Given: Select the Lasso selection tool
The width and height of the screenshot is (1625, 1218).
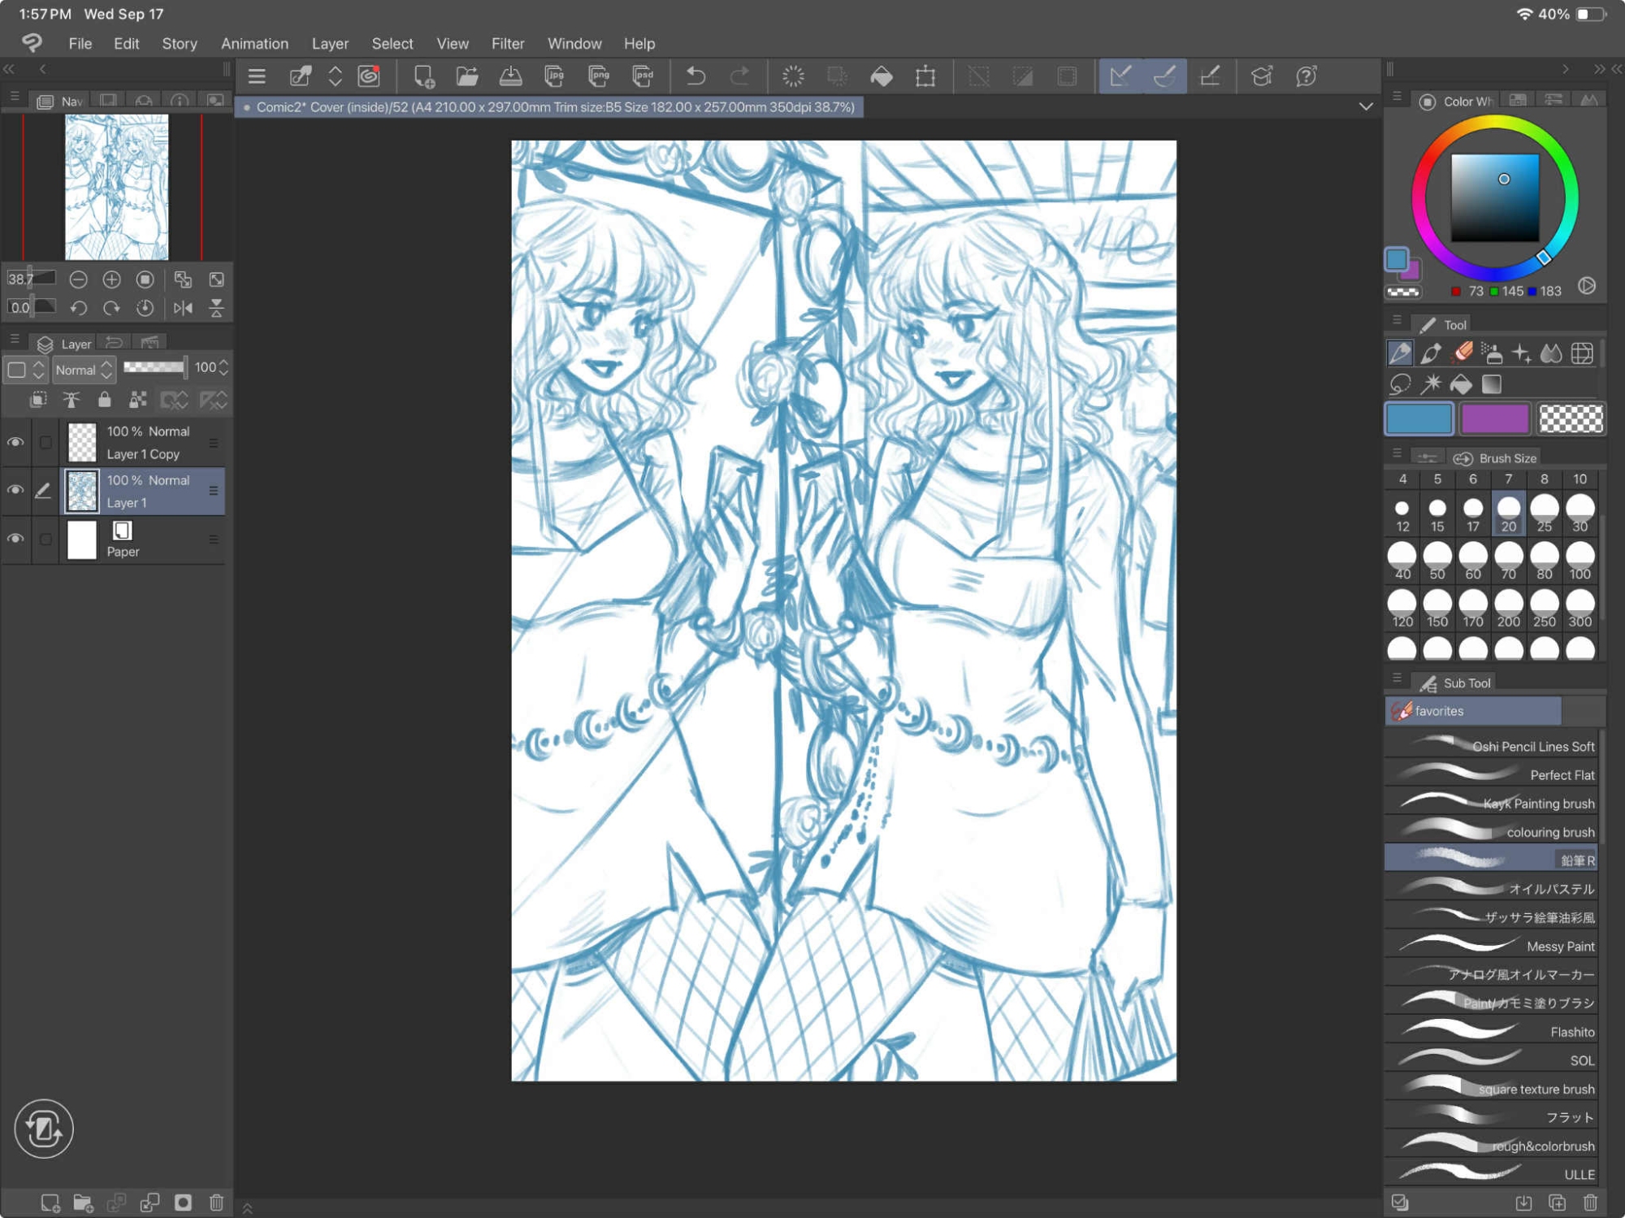Looking at the screenshot, I should (x=1399, y=384).
